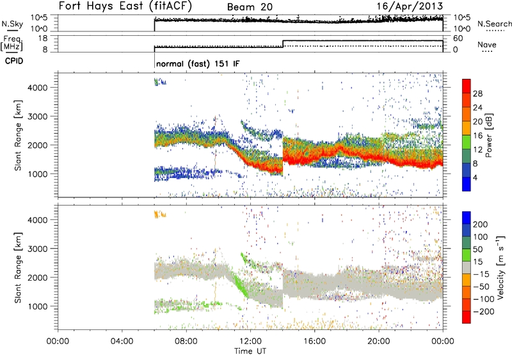Click the 'CPID' row label

pos(14,61)
